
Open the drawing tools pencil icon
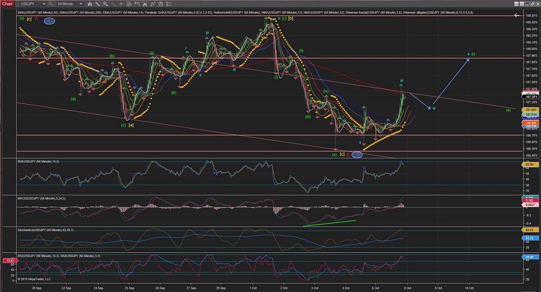click(x=98, y=4)
